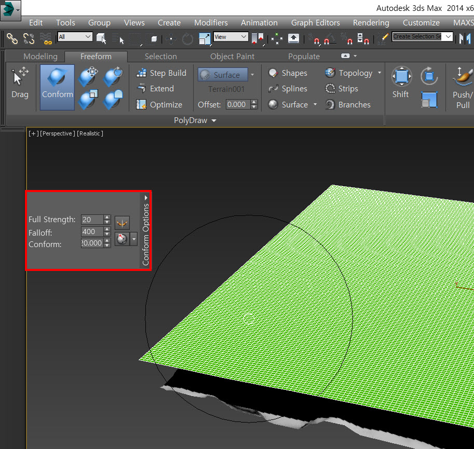Image resolution: width=474 pixels, height=449 pixels.
Task: Toggle the Keyboard Shortcut Override icon
Action: point(293,38)
